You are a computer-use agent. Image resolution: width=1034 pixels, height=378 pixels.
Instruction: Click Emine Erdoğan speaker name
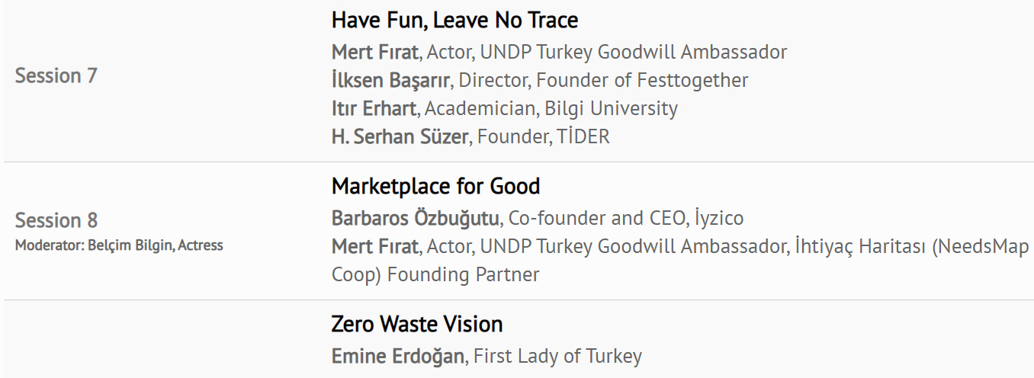pyautogui.click(x=397, y=357)
